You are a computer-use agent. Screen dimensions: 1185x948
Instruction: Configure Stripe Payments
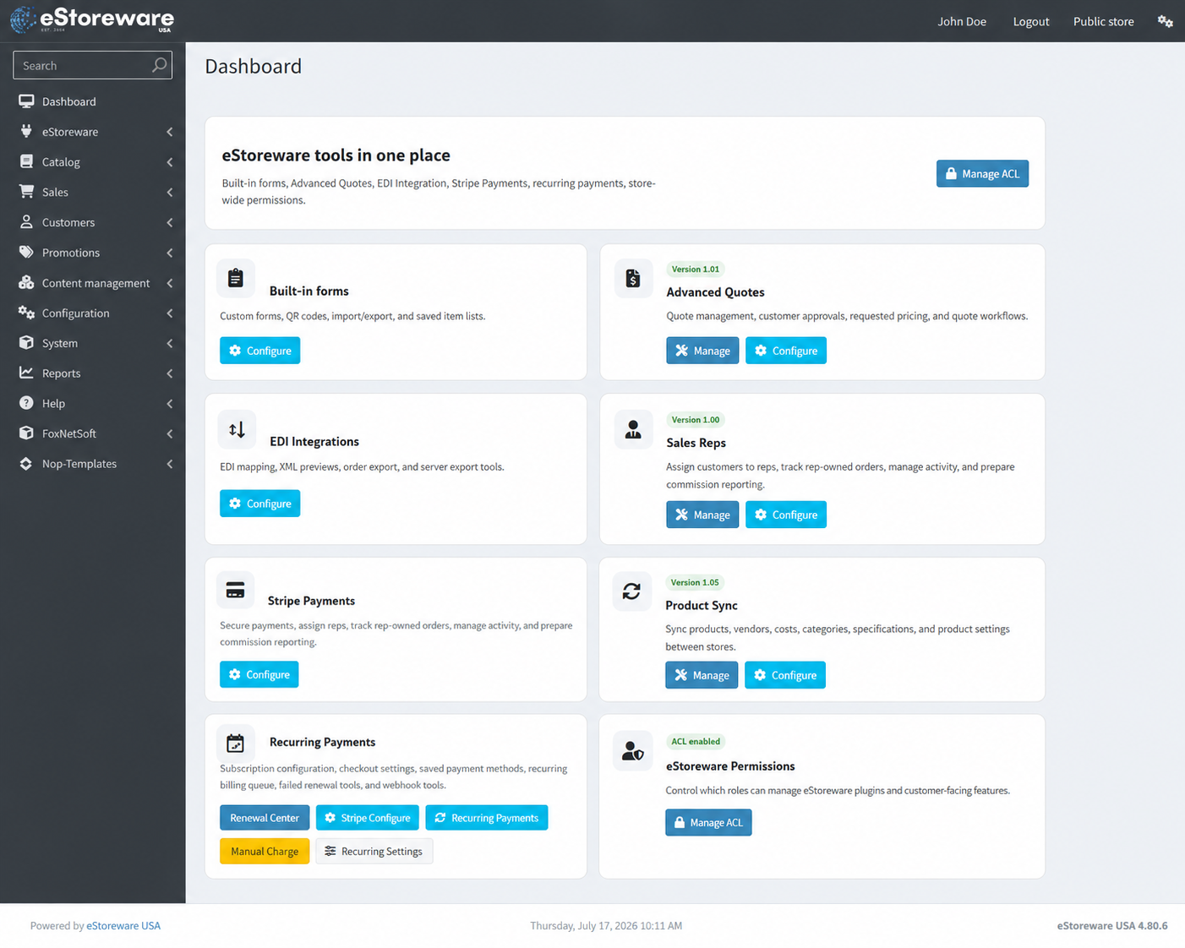[259, 674]
